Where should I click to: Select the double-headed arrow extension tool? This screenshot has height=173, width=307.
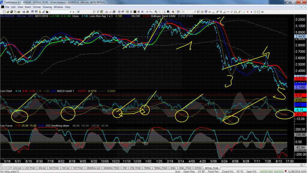click(x=228, y=12)
